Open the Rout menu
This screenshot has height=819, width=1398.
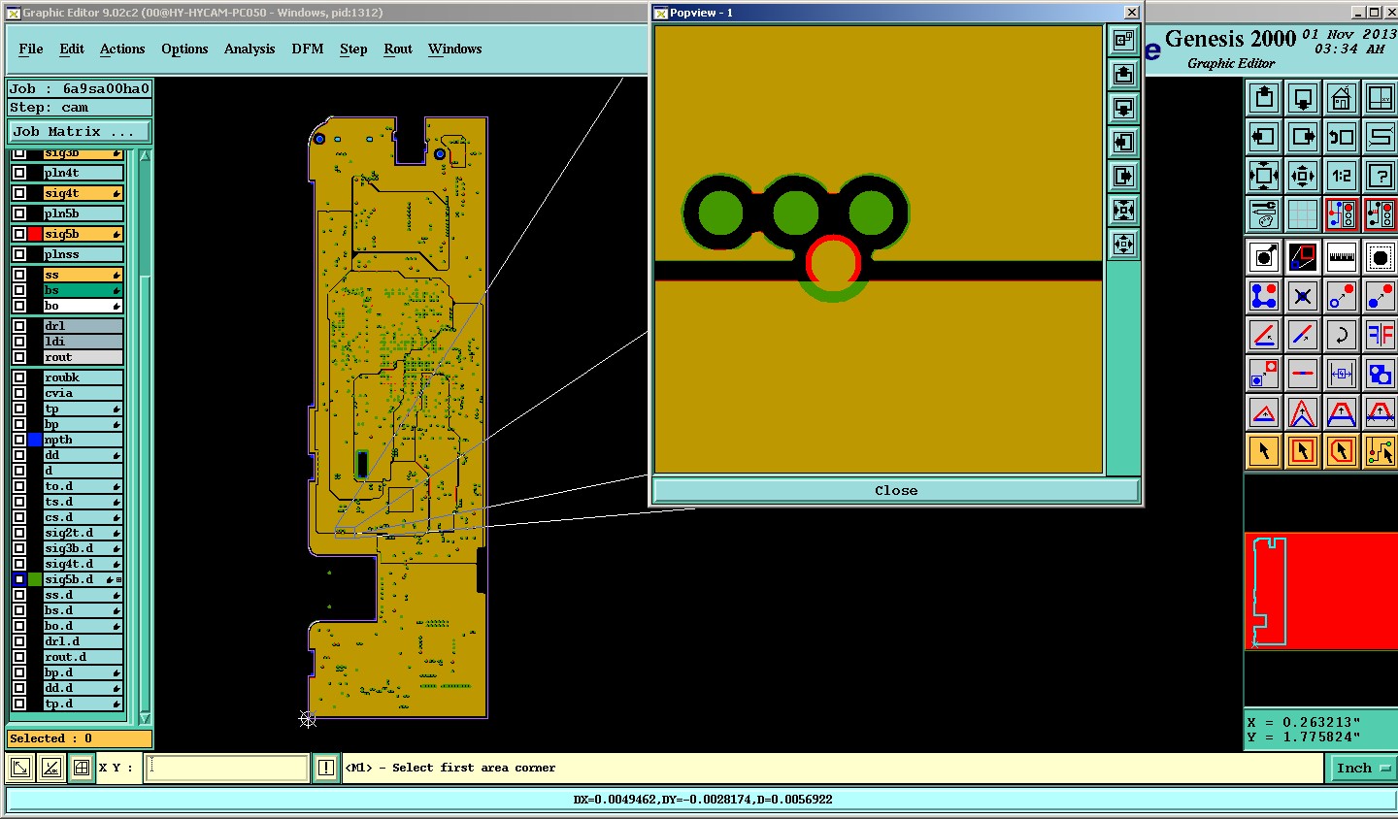click(x=398, y=49)
